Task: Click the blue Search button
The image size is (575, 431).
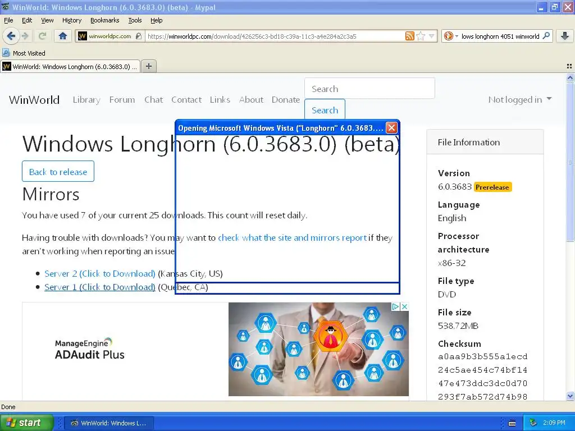Action: (x=325, y=109)
